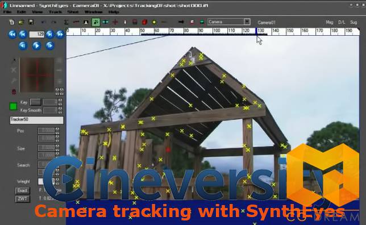Screen dimensions: 366x225
Task: Fast forward to end of shot
Action: pyautogui.click(x=60, y=34)
